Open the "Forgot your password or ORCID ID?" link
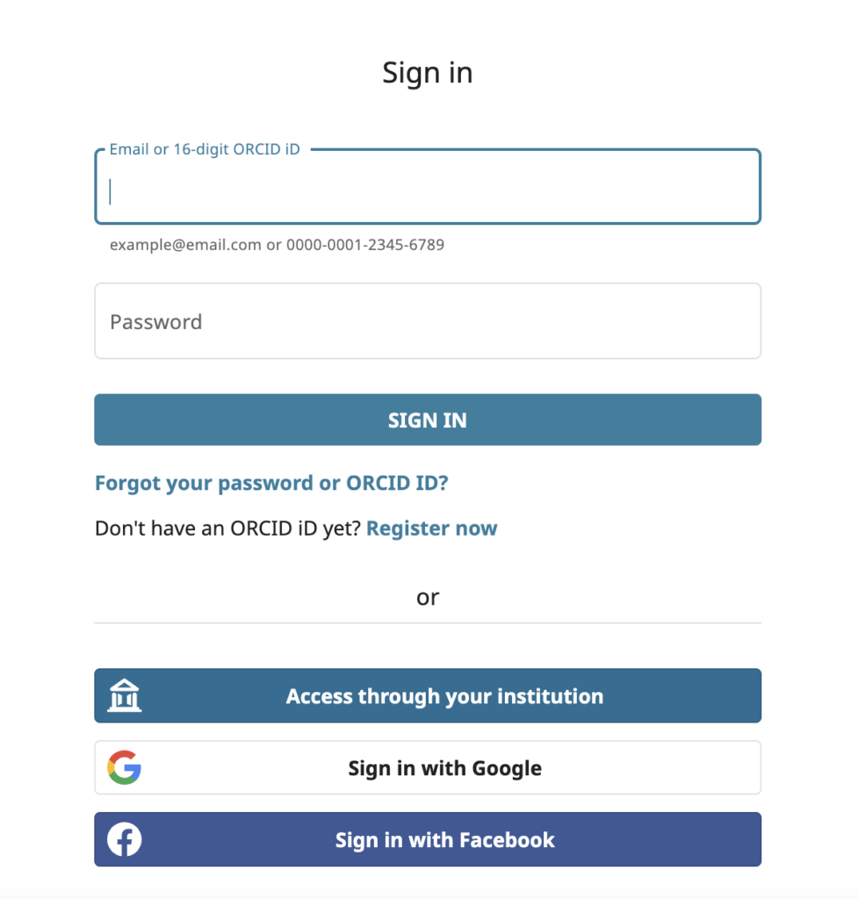 pos(270,483)
